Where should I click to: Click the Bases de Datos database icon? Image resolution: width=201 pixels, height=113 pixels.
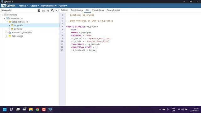[x=10, y=22]
